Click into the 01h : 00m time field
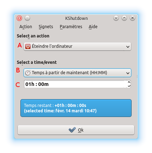This screenshot has width=152, height=153. coord(75,84)
